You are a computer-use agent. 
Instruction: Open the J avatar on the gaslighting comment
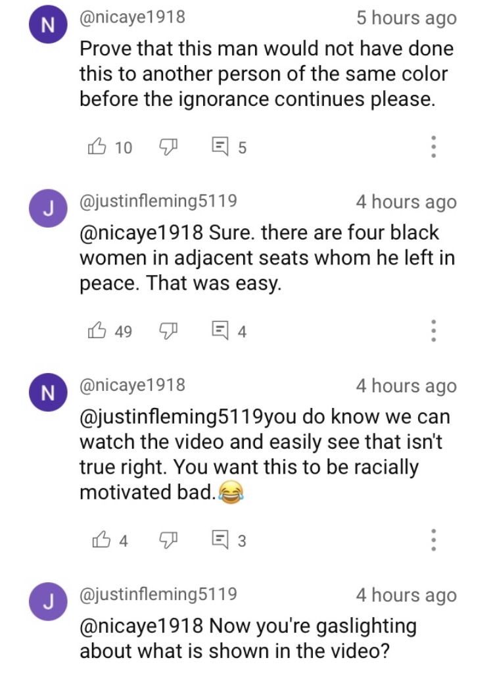(48, 601)
